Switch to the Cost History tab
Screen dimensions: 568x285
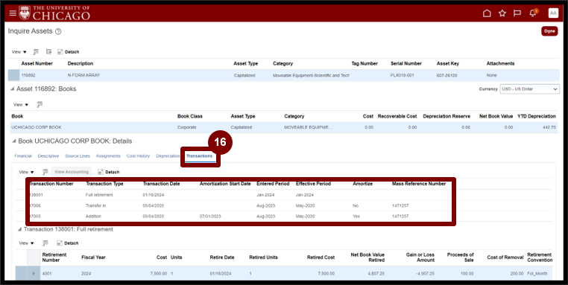coord(138,156)
